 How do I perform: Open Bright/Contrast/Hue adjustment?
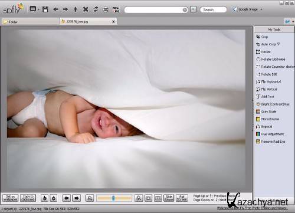pyautogui.click(x=273, y=104)
